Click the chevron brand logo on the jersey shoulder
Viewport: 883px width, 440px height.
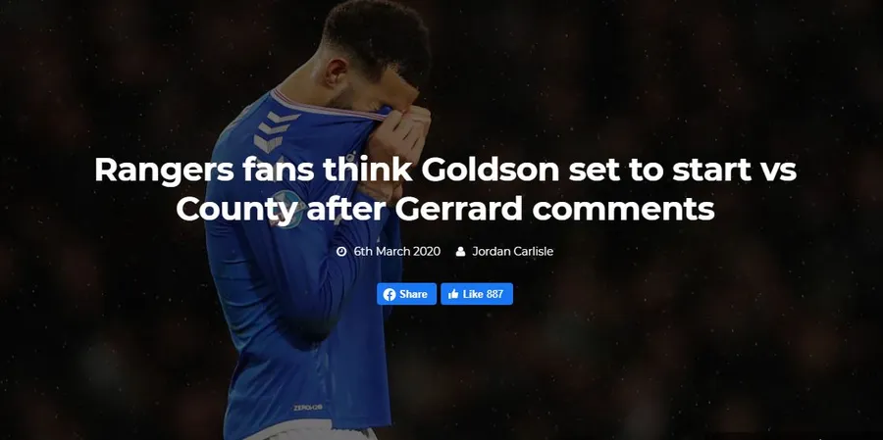coord(273,130)
